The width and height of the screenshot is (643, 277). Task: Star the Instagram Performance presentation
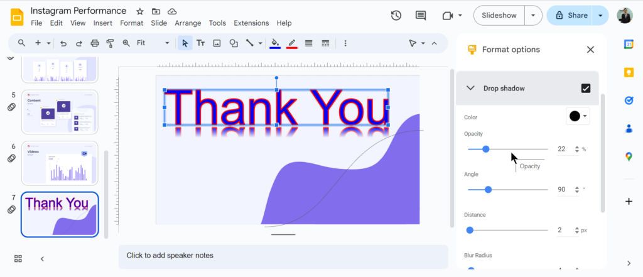pyautogui.click(x=139, y=11)
